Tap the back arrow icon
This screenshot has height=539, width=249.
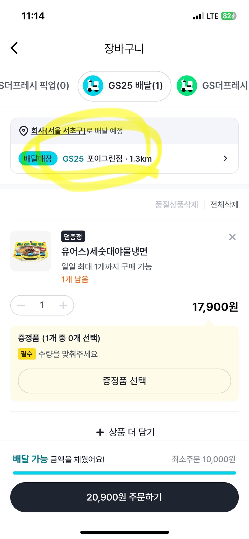[14, 48]
